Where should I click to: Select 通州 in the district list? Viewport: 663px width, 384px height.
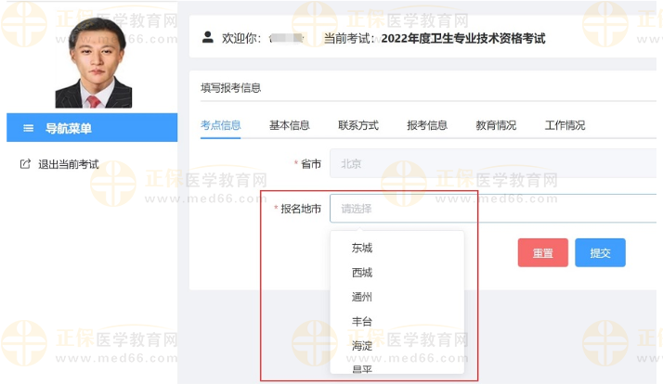click(x=362, y=297)
